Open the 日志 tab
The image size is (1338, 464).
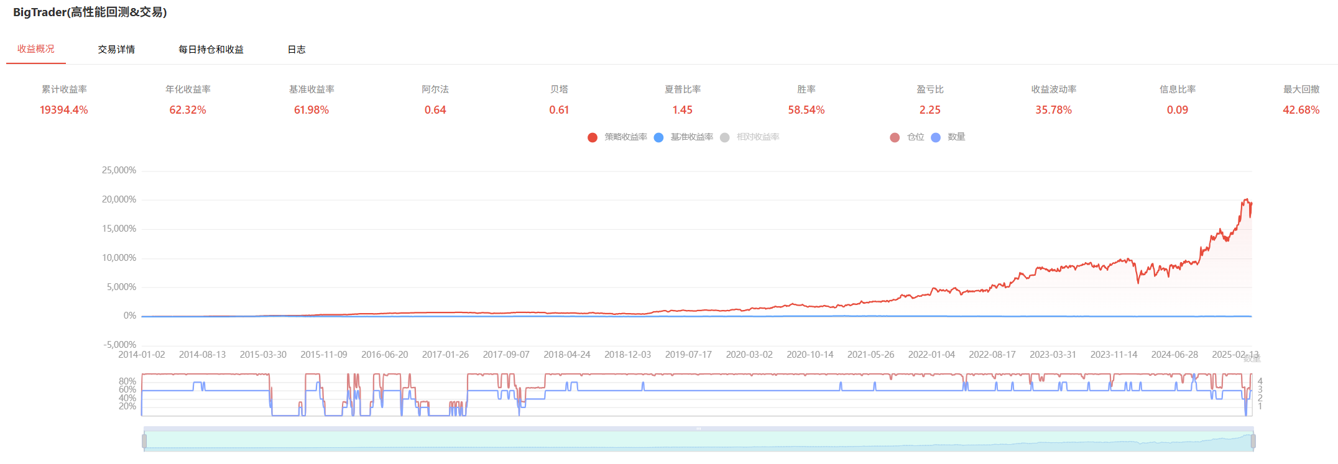click(x=297, y=50)
